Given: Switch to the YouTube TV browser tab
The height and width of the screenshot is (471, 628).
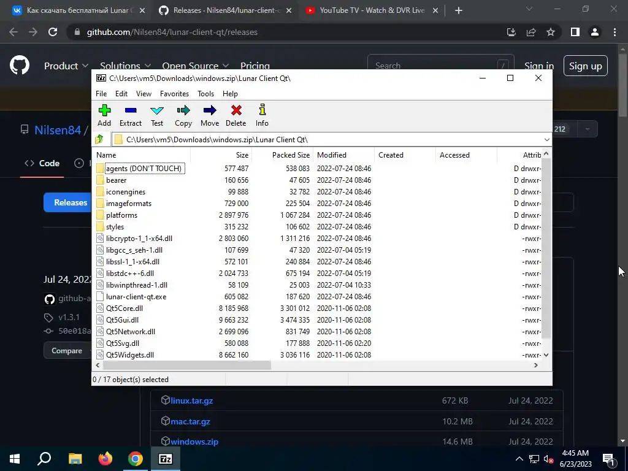Looking at the screenshot, I should pyautogui.click(x=372, y=10).
